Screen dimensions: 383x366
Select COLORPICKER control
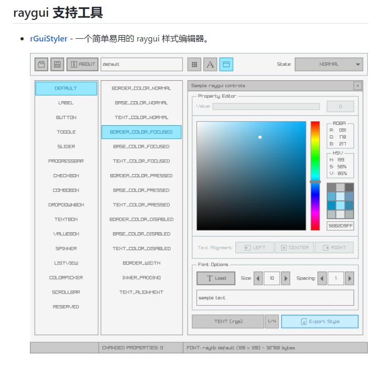pos(66,278)
